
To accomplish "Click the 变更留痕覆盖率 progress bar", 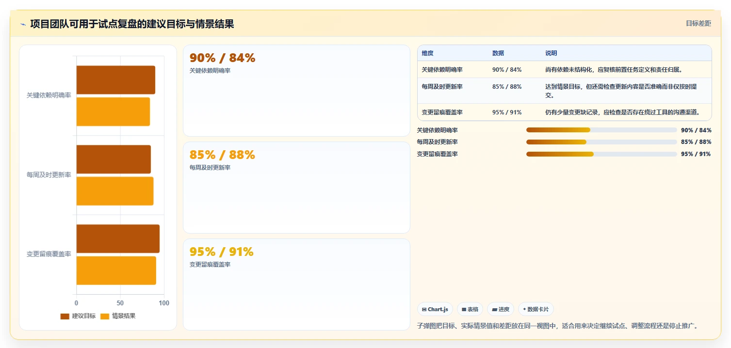I will 601,154.
